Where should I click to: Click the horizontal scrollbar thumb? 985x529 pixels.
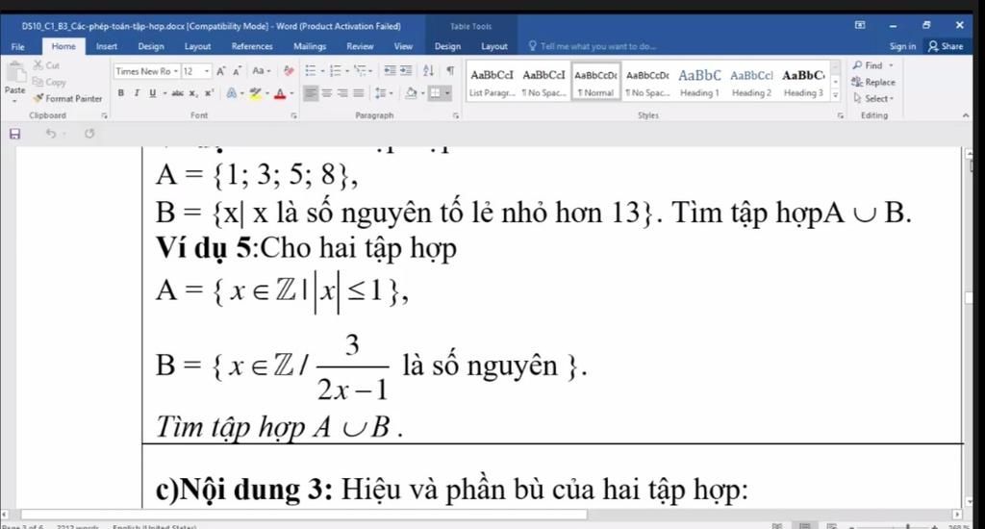[304, 514]
